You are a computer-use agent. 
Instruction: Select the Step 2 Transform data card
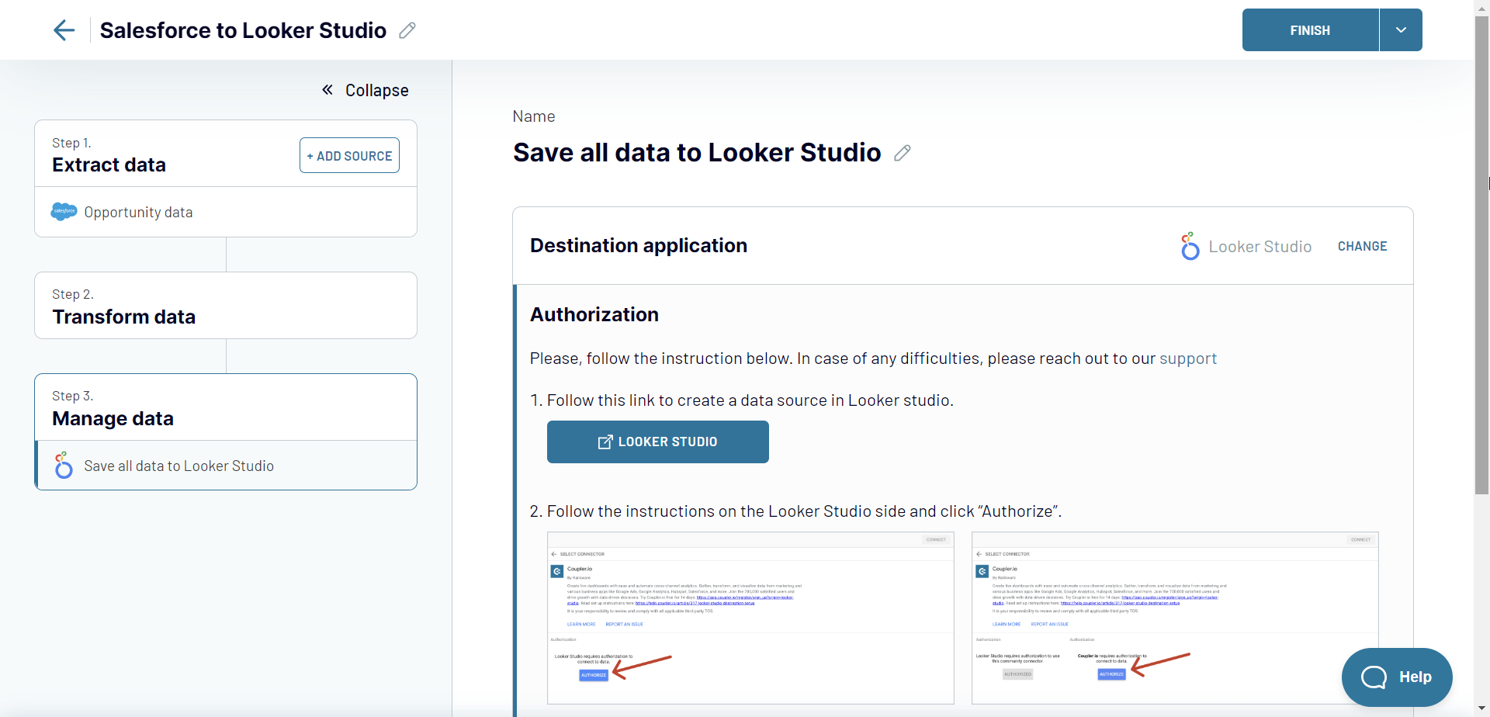(225, 305)
